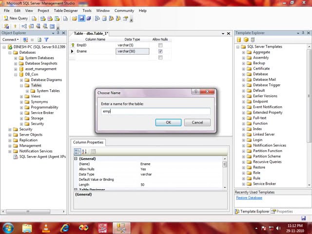
Task: Select the SQL Server templates icon
Action: coord(239,39)
